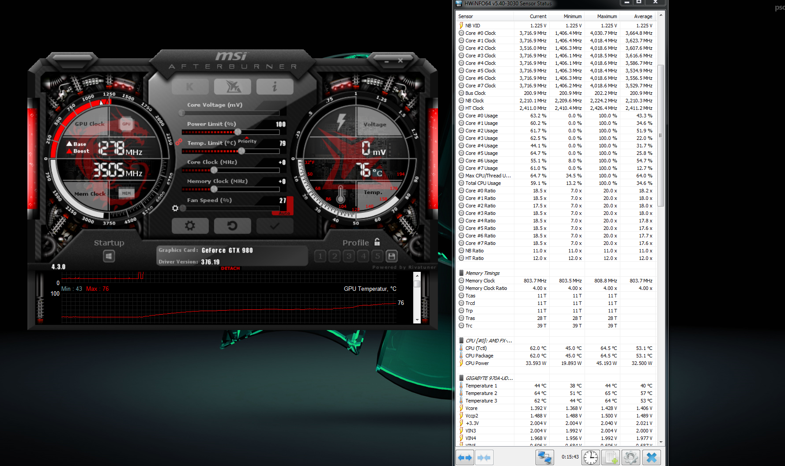
Task: Select the GIGABYTE 970A-UD sensor group
Action: click(x=556, y=378)
